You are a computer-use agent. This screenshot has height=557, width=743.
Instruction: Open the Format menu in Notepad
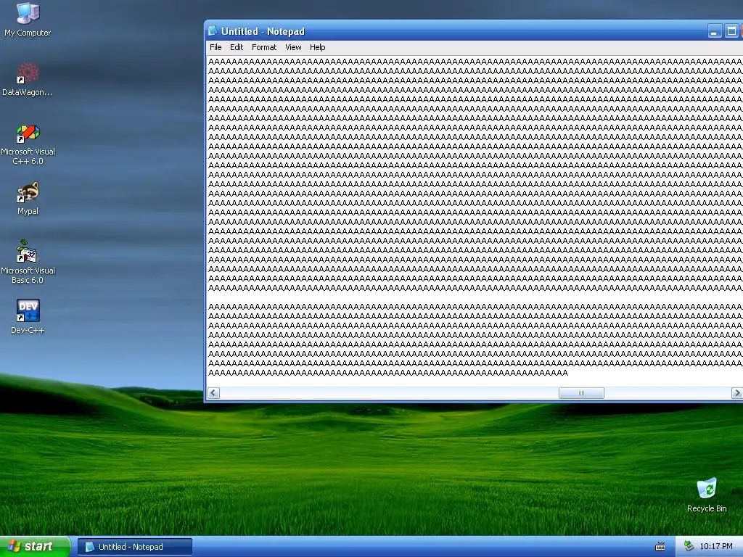(264, 47)
